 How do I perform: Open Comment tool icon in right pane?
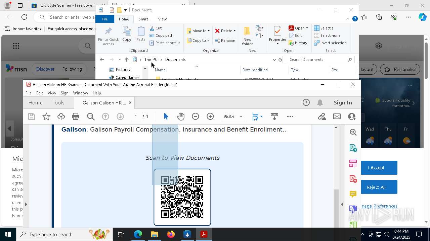click(353, 194)
